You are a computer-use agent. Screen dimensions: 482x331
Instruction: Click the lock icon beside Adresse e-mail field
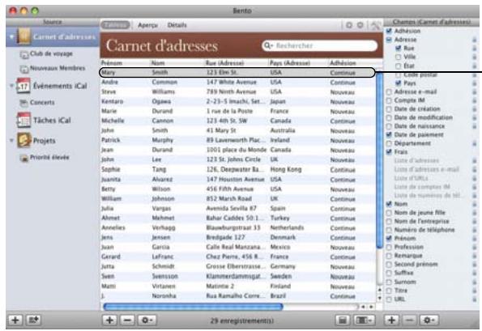click(475, 91)
